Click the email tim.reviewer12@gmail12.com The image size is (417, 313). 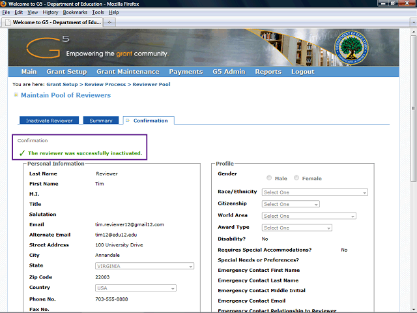[x=130, y=224]
